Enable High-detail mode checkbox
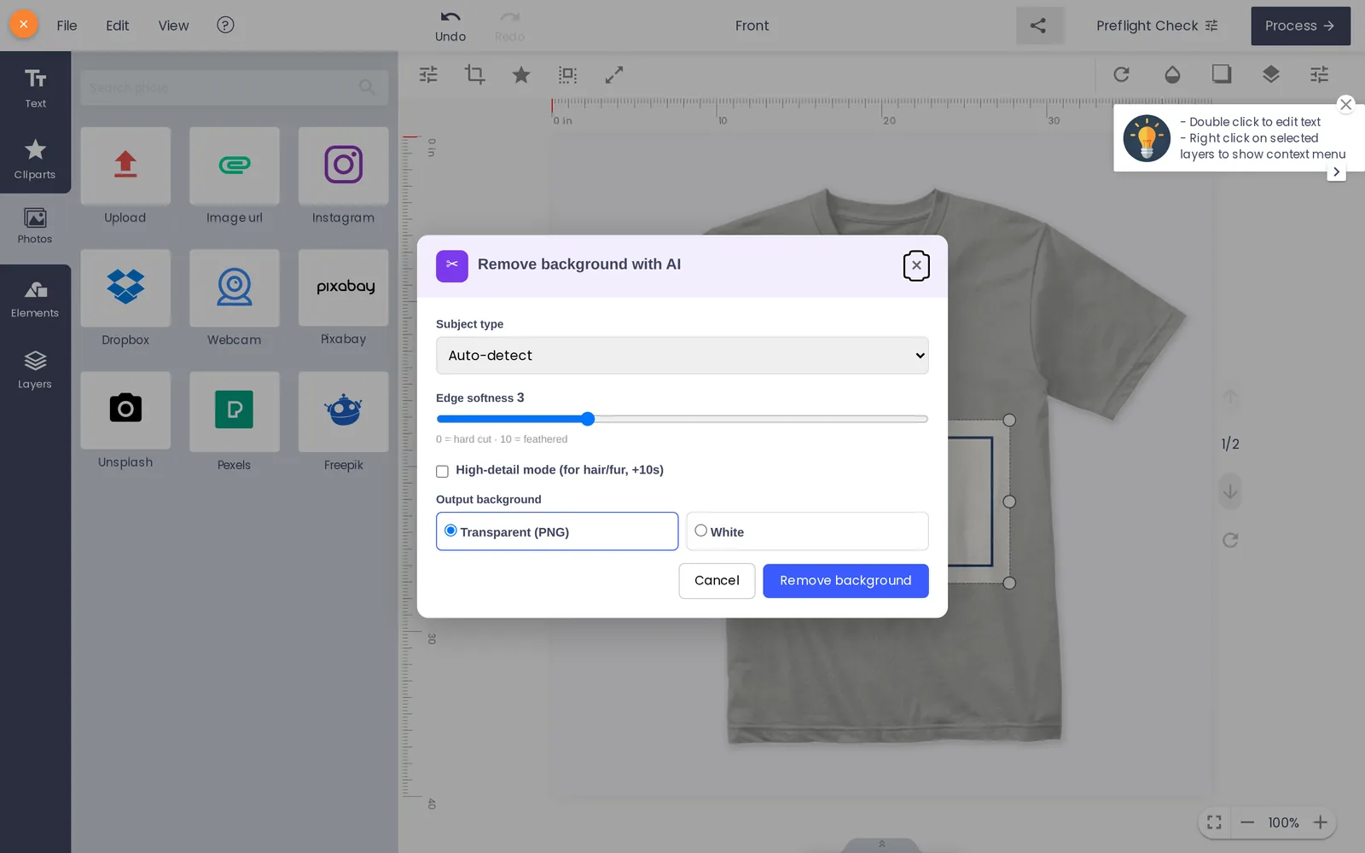This screenshot has height=853, width=1365. [x=442, y=471]
